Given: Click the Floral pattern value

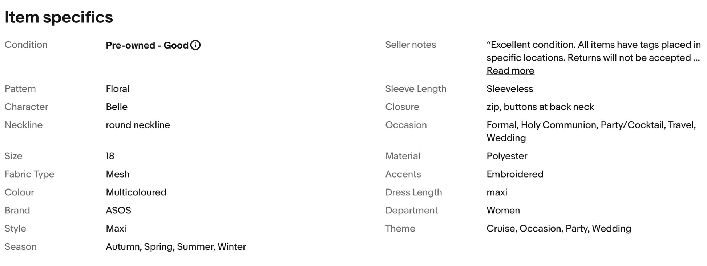Looking at the screenshot, I should [118, 89].
